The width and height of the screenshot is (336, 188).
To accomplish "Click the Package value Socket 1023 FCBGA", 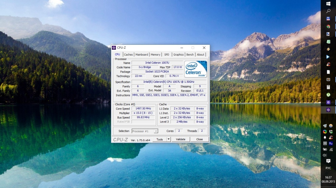I will [x=157, y=72].
